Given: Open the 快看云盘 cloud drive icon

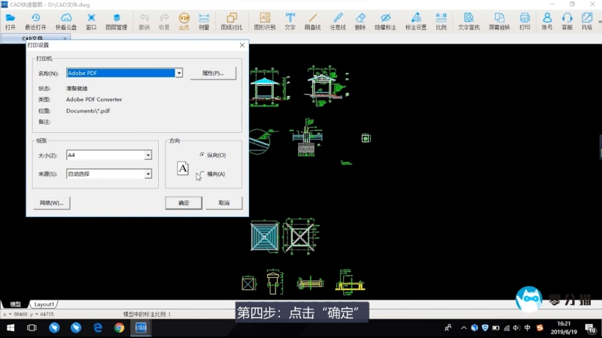Looking at the screenshot, I should 65,20.
